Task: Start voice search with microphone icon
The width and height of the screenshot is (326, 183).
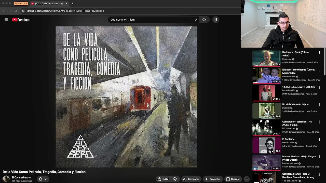Action: 216,20
